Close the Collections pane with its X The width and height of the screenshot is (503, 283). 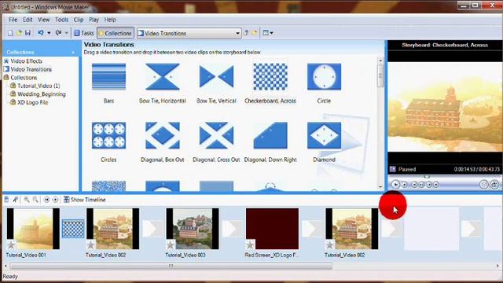[x=73, y=53]
